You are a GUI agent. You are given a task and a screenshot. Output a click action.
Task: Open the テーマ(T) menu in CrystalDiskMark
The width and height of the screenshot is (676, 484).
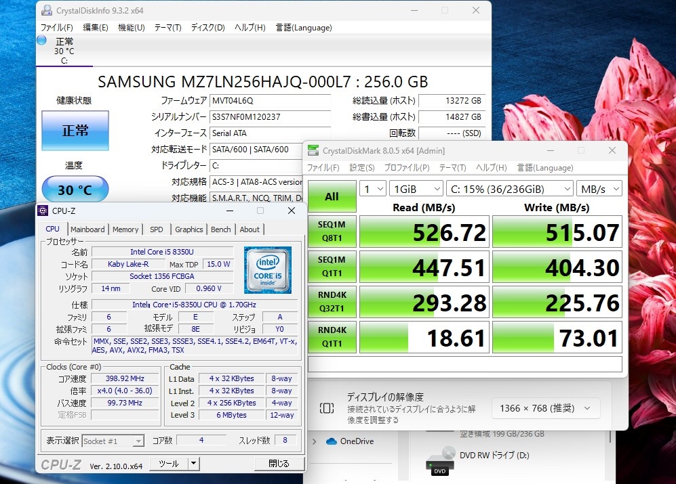(x=452, y=167)
